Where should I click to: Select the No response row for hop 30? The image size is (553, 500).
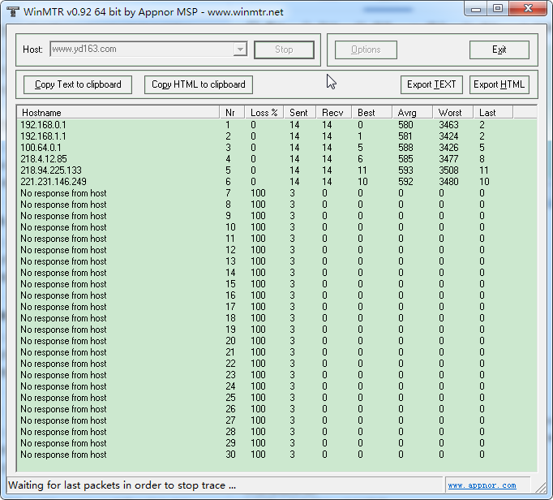pyautogui.click(x=276, y=455)
